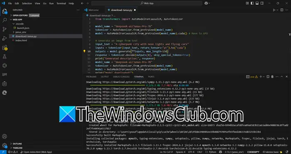Click the Customize Layout icon
291x154 pixels.
point(247,3)
